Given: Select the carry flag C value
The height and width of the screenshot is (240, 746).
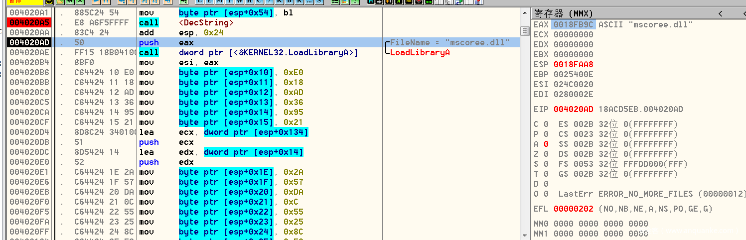Looking at the screenshot, I should pyautogui.click(x=546, y=124).
